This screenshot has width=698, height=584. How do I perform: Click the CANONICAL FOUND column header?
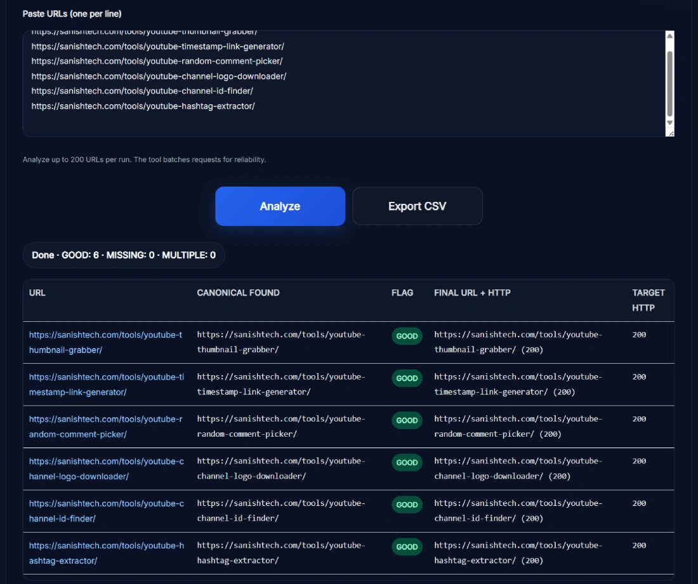point(238,293)
